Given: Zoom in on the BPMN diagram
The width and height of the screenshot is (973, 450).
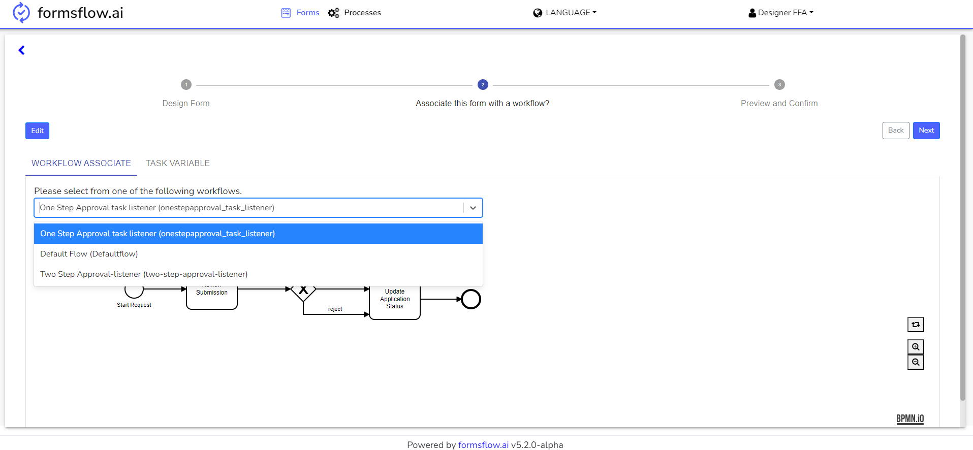Looking at the screenshot, I should (x=916, y=347).
